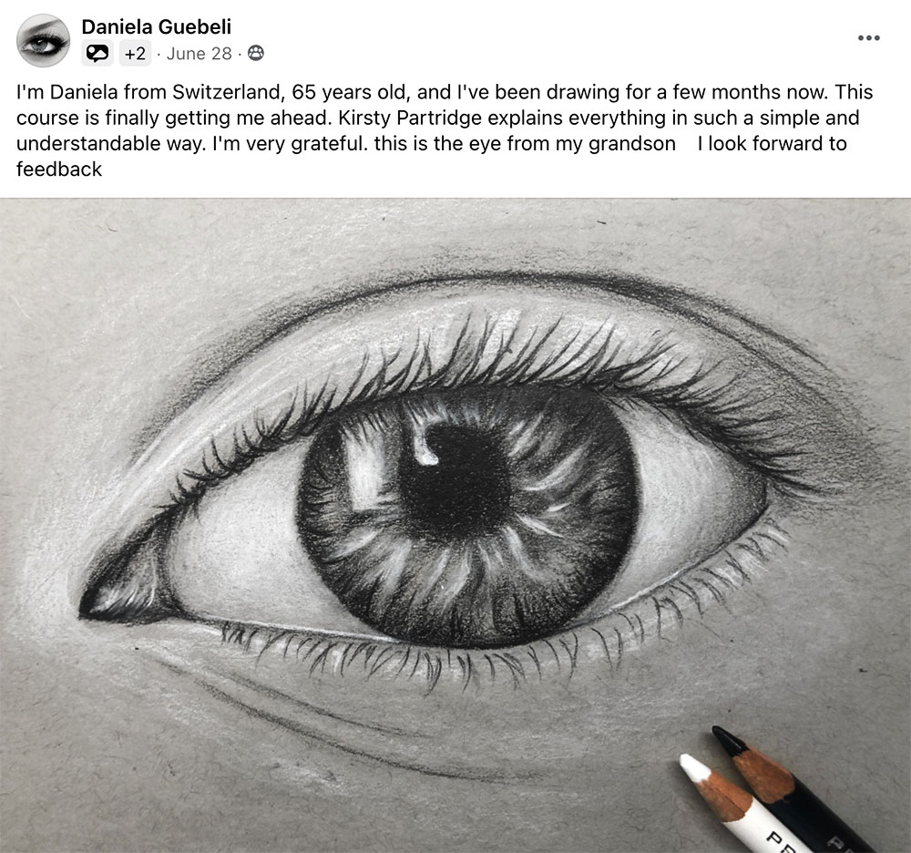911x853 pixels.
Task: Open the June 28 timestamp link
Action: point(199,54)
